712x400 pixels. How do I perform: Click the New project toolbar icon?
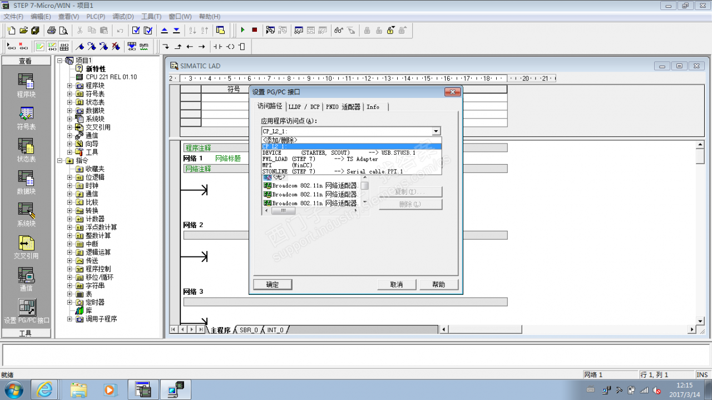tap(11, 30)
